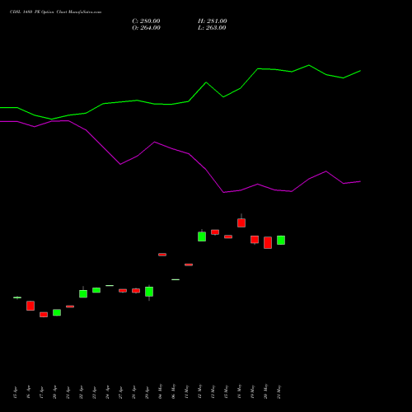Viewport: 412px width, 412px height.
Task: Click the 18 May date axis label
Action: [239, 391]
